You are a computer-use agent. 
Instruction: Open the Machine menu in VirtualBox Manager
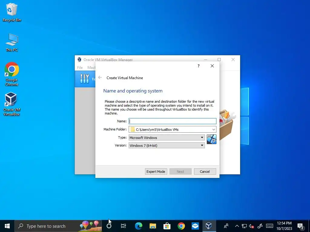pyautogui.click(x=91, y=67)
